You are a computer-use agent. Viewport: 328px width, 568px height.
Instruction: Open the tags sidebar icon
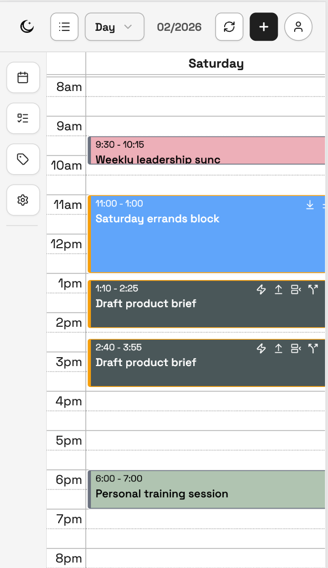tap(23, 159)
